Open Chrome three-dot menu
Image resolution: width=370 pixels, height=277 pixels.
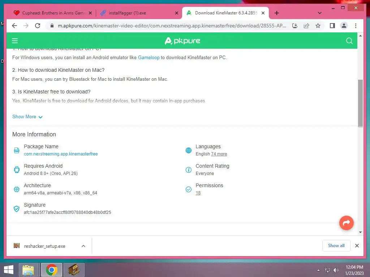coord(356,26)
